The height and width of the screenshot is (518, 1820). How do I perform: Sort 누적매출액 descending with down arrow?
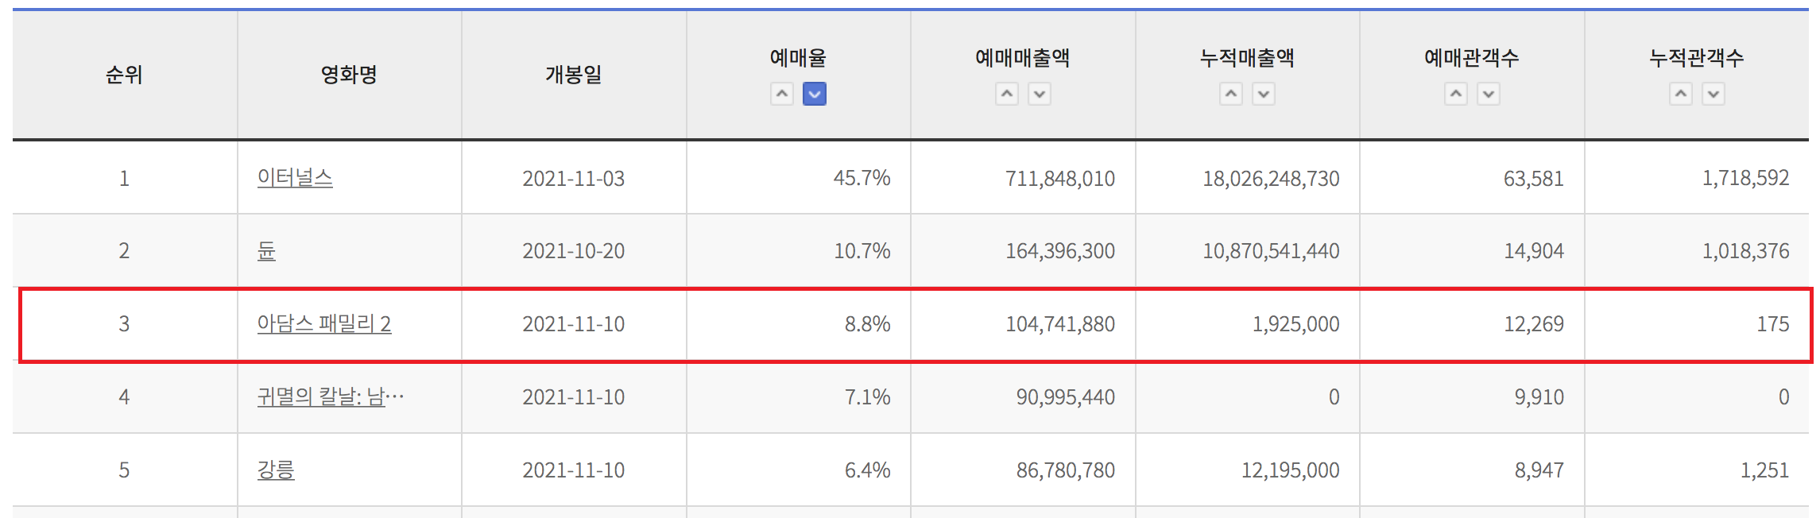(1264, 94)
